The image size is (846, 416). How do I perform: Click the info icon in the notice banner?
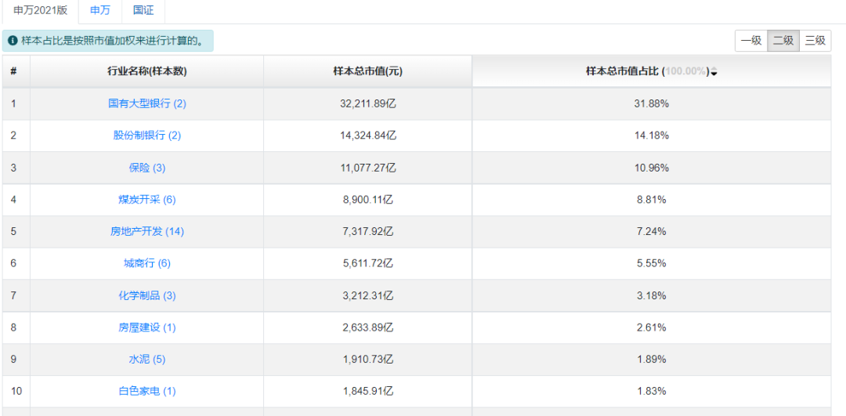point(13,41)
